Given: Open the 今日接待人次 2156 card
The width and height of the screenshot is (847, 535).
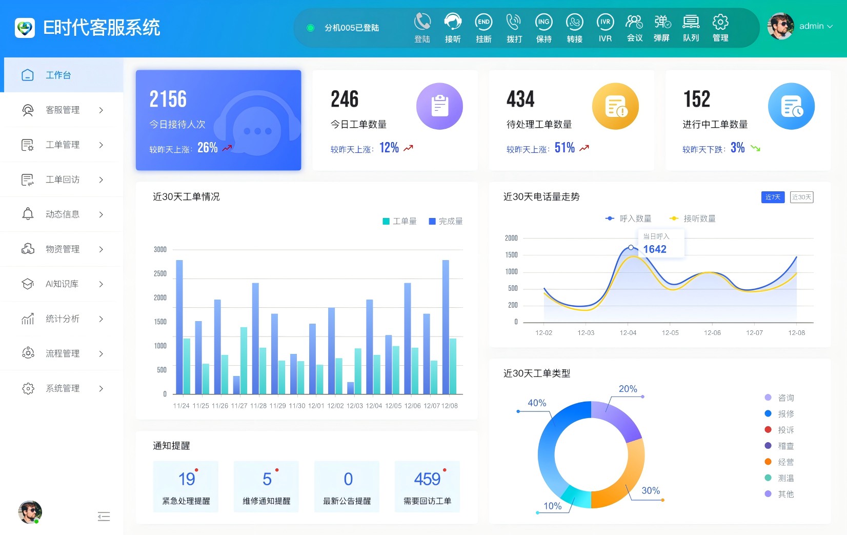Looking at the screenshot, I should click(x=218, y=120).
